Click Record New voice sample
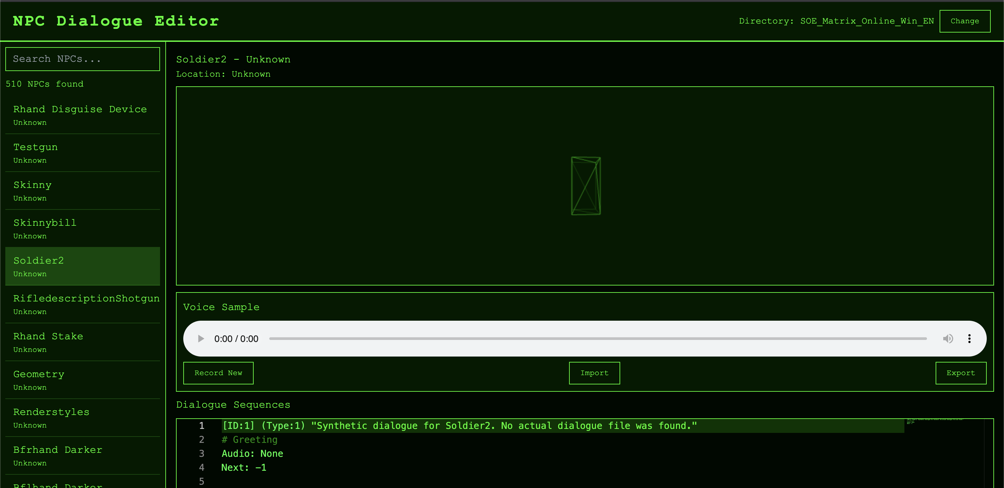Screen dimensions: 1004x488 pyautogui.click(x=218, y=373)
